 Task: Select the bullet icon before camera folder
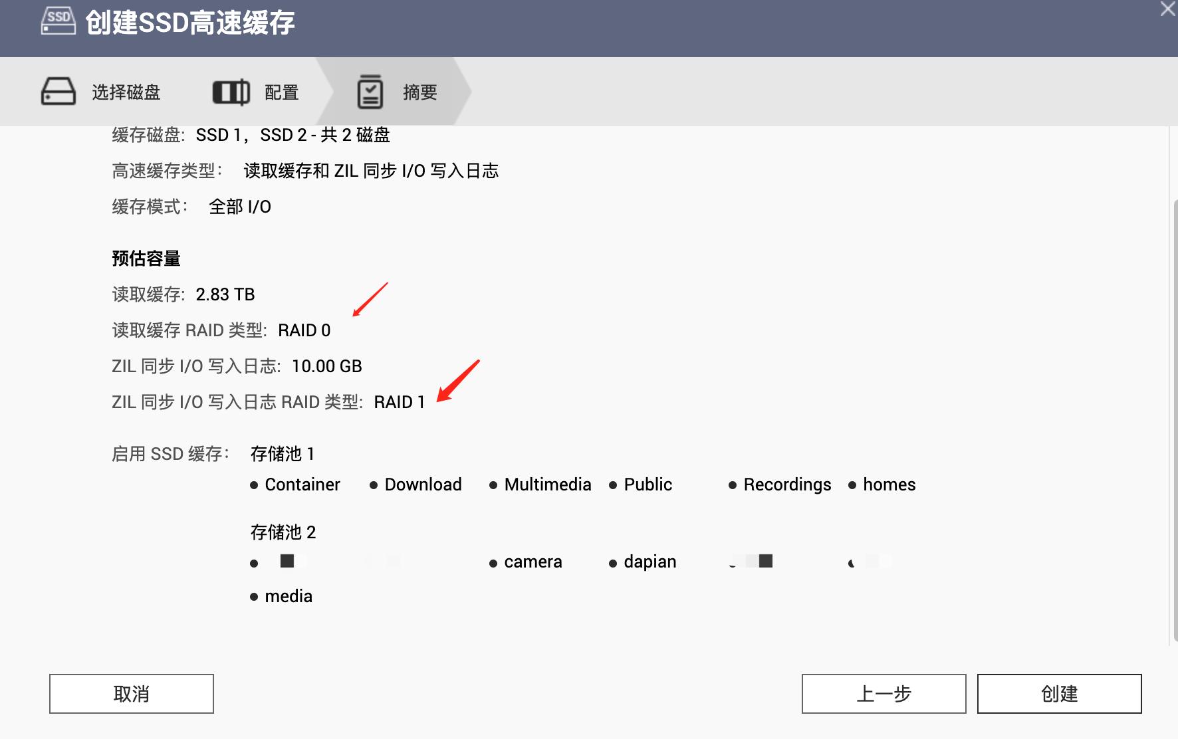[493, 562]
